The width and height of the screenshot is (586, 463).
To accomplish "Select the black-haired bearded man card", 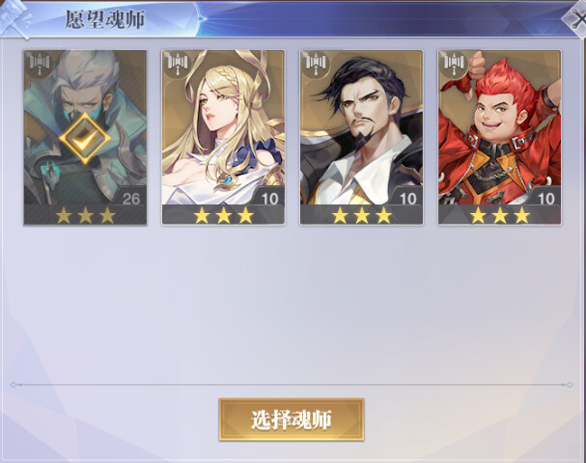I will [x=361, y=137].
